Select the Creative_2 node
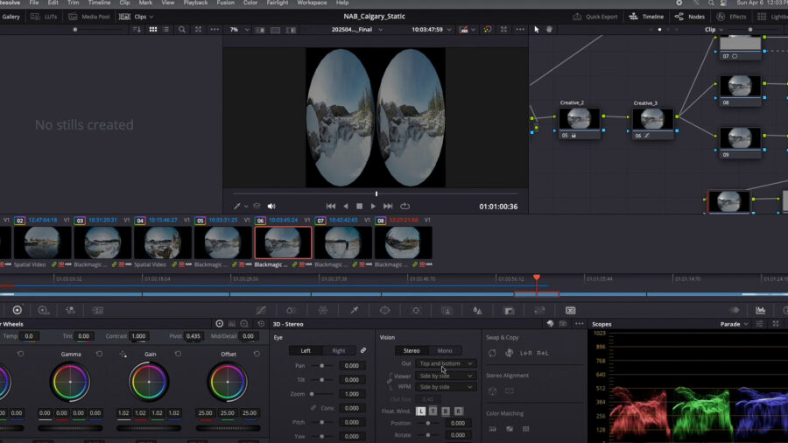Viewport: 788px width, 443px height. (580, 120)
